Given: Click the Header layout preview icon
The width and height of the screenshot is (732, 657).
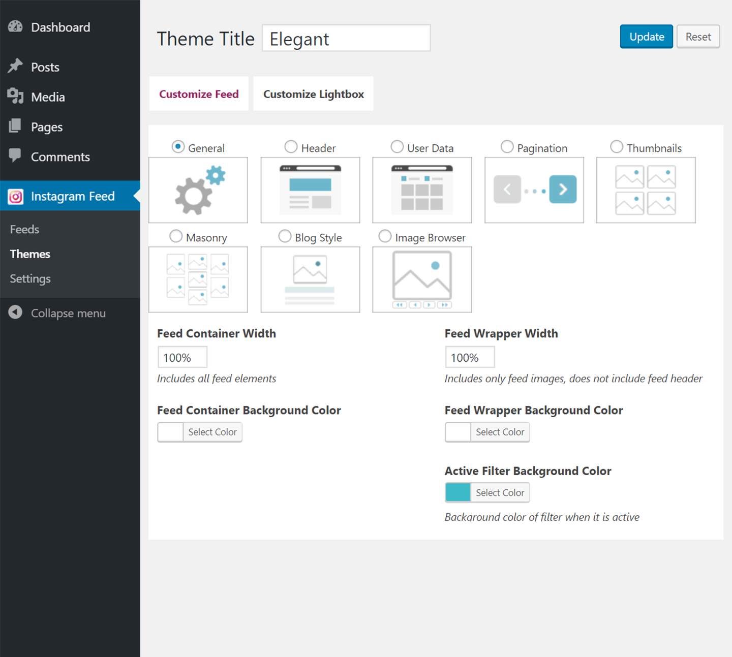Looking at the screenshot, I should point(310,190).
